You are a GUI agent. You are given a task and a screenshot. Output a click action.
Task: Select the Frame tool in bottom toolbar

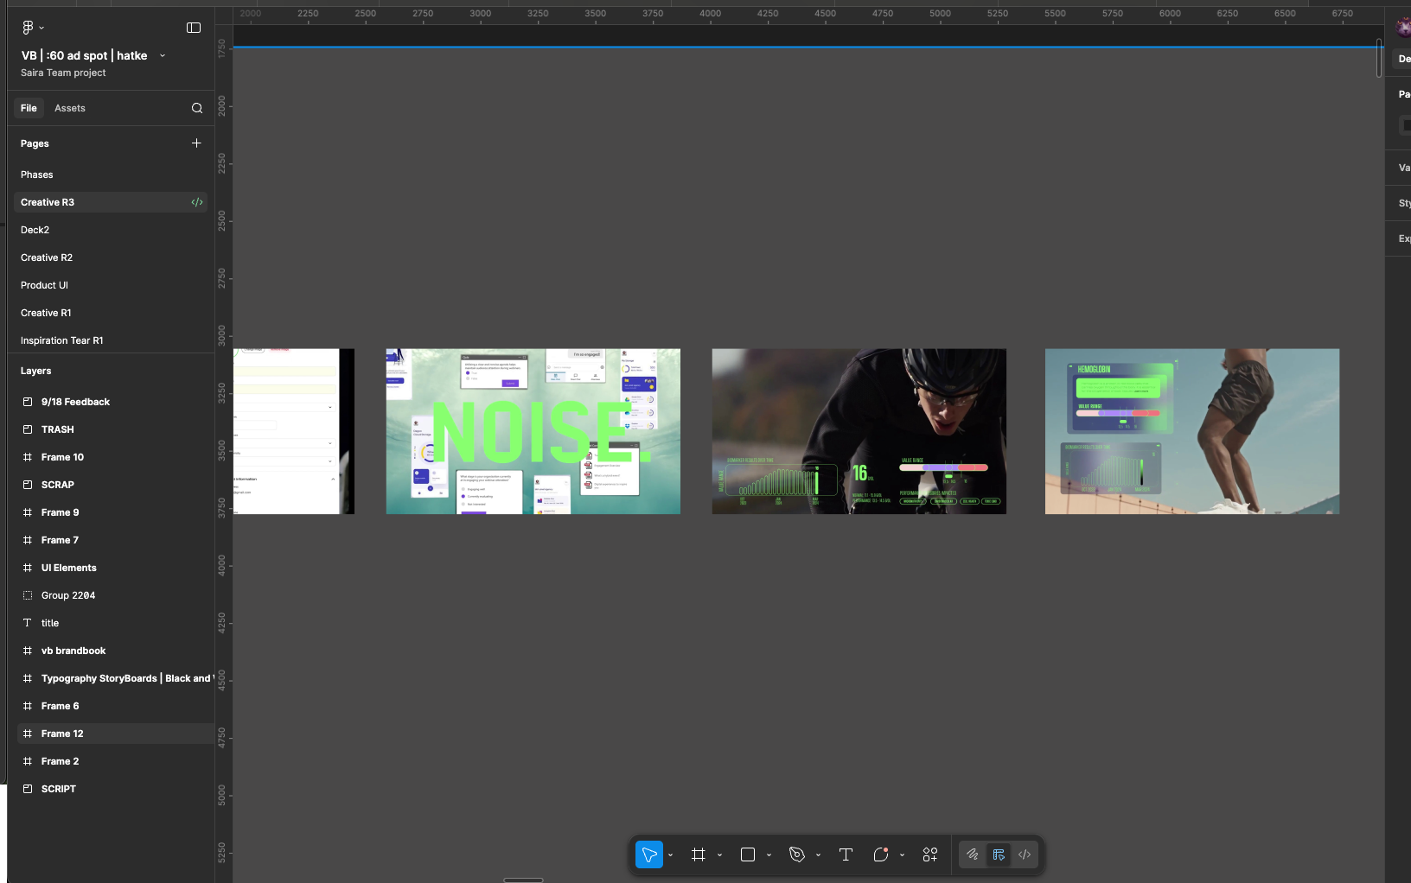click(x=699, y=854)
